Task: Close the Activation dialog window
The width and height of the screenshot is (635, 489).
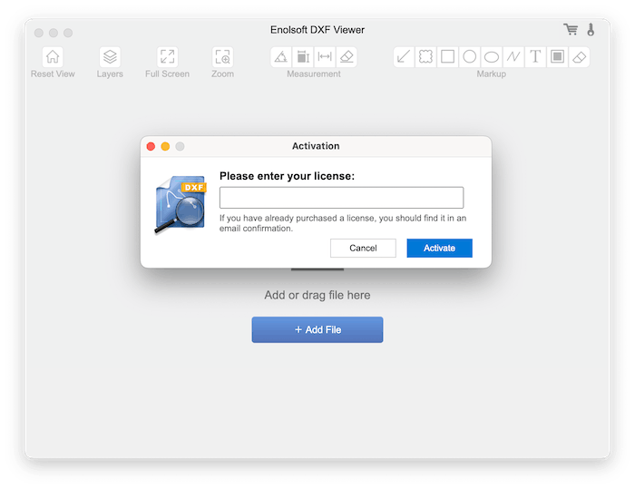Action: [x=151, y=146]
